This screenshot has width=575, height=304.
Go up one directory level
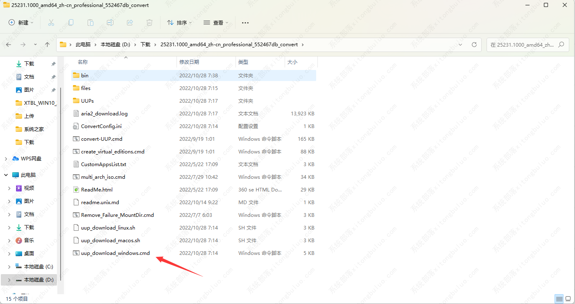pos(48,45)
